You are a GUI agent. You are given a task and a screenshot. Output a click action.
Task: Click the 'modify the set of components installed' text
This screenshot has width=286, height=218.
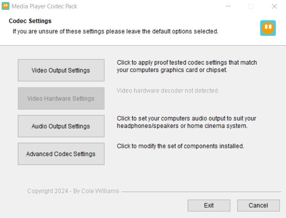180,146
